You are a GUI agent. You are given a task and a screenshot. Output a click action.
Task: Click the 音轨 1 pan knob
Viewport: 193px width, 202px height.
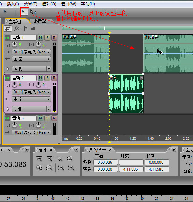(38, 45)
